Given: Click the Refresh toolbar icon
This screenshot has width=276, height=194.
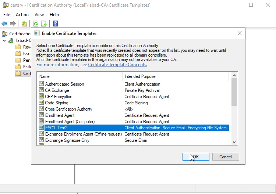Looking at the screenshot, I should pos(36,24).
